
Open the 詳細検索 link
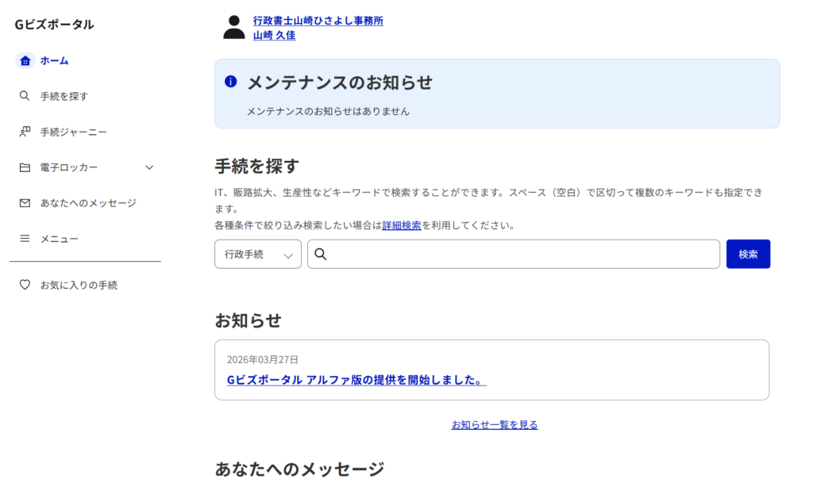click(402, 225)
